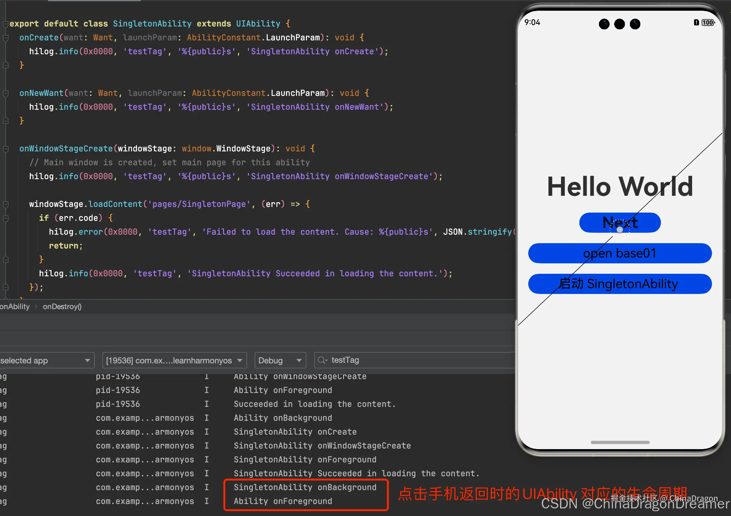
Task: Click 'pages/SingletonPage' string in loadContent call
Action: (x=199, y=204)
